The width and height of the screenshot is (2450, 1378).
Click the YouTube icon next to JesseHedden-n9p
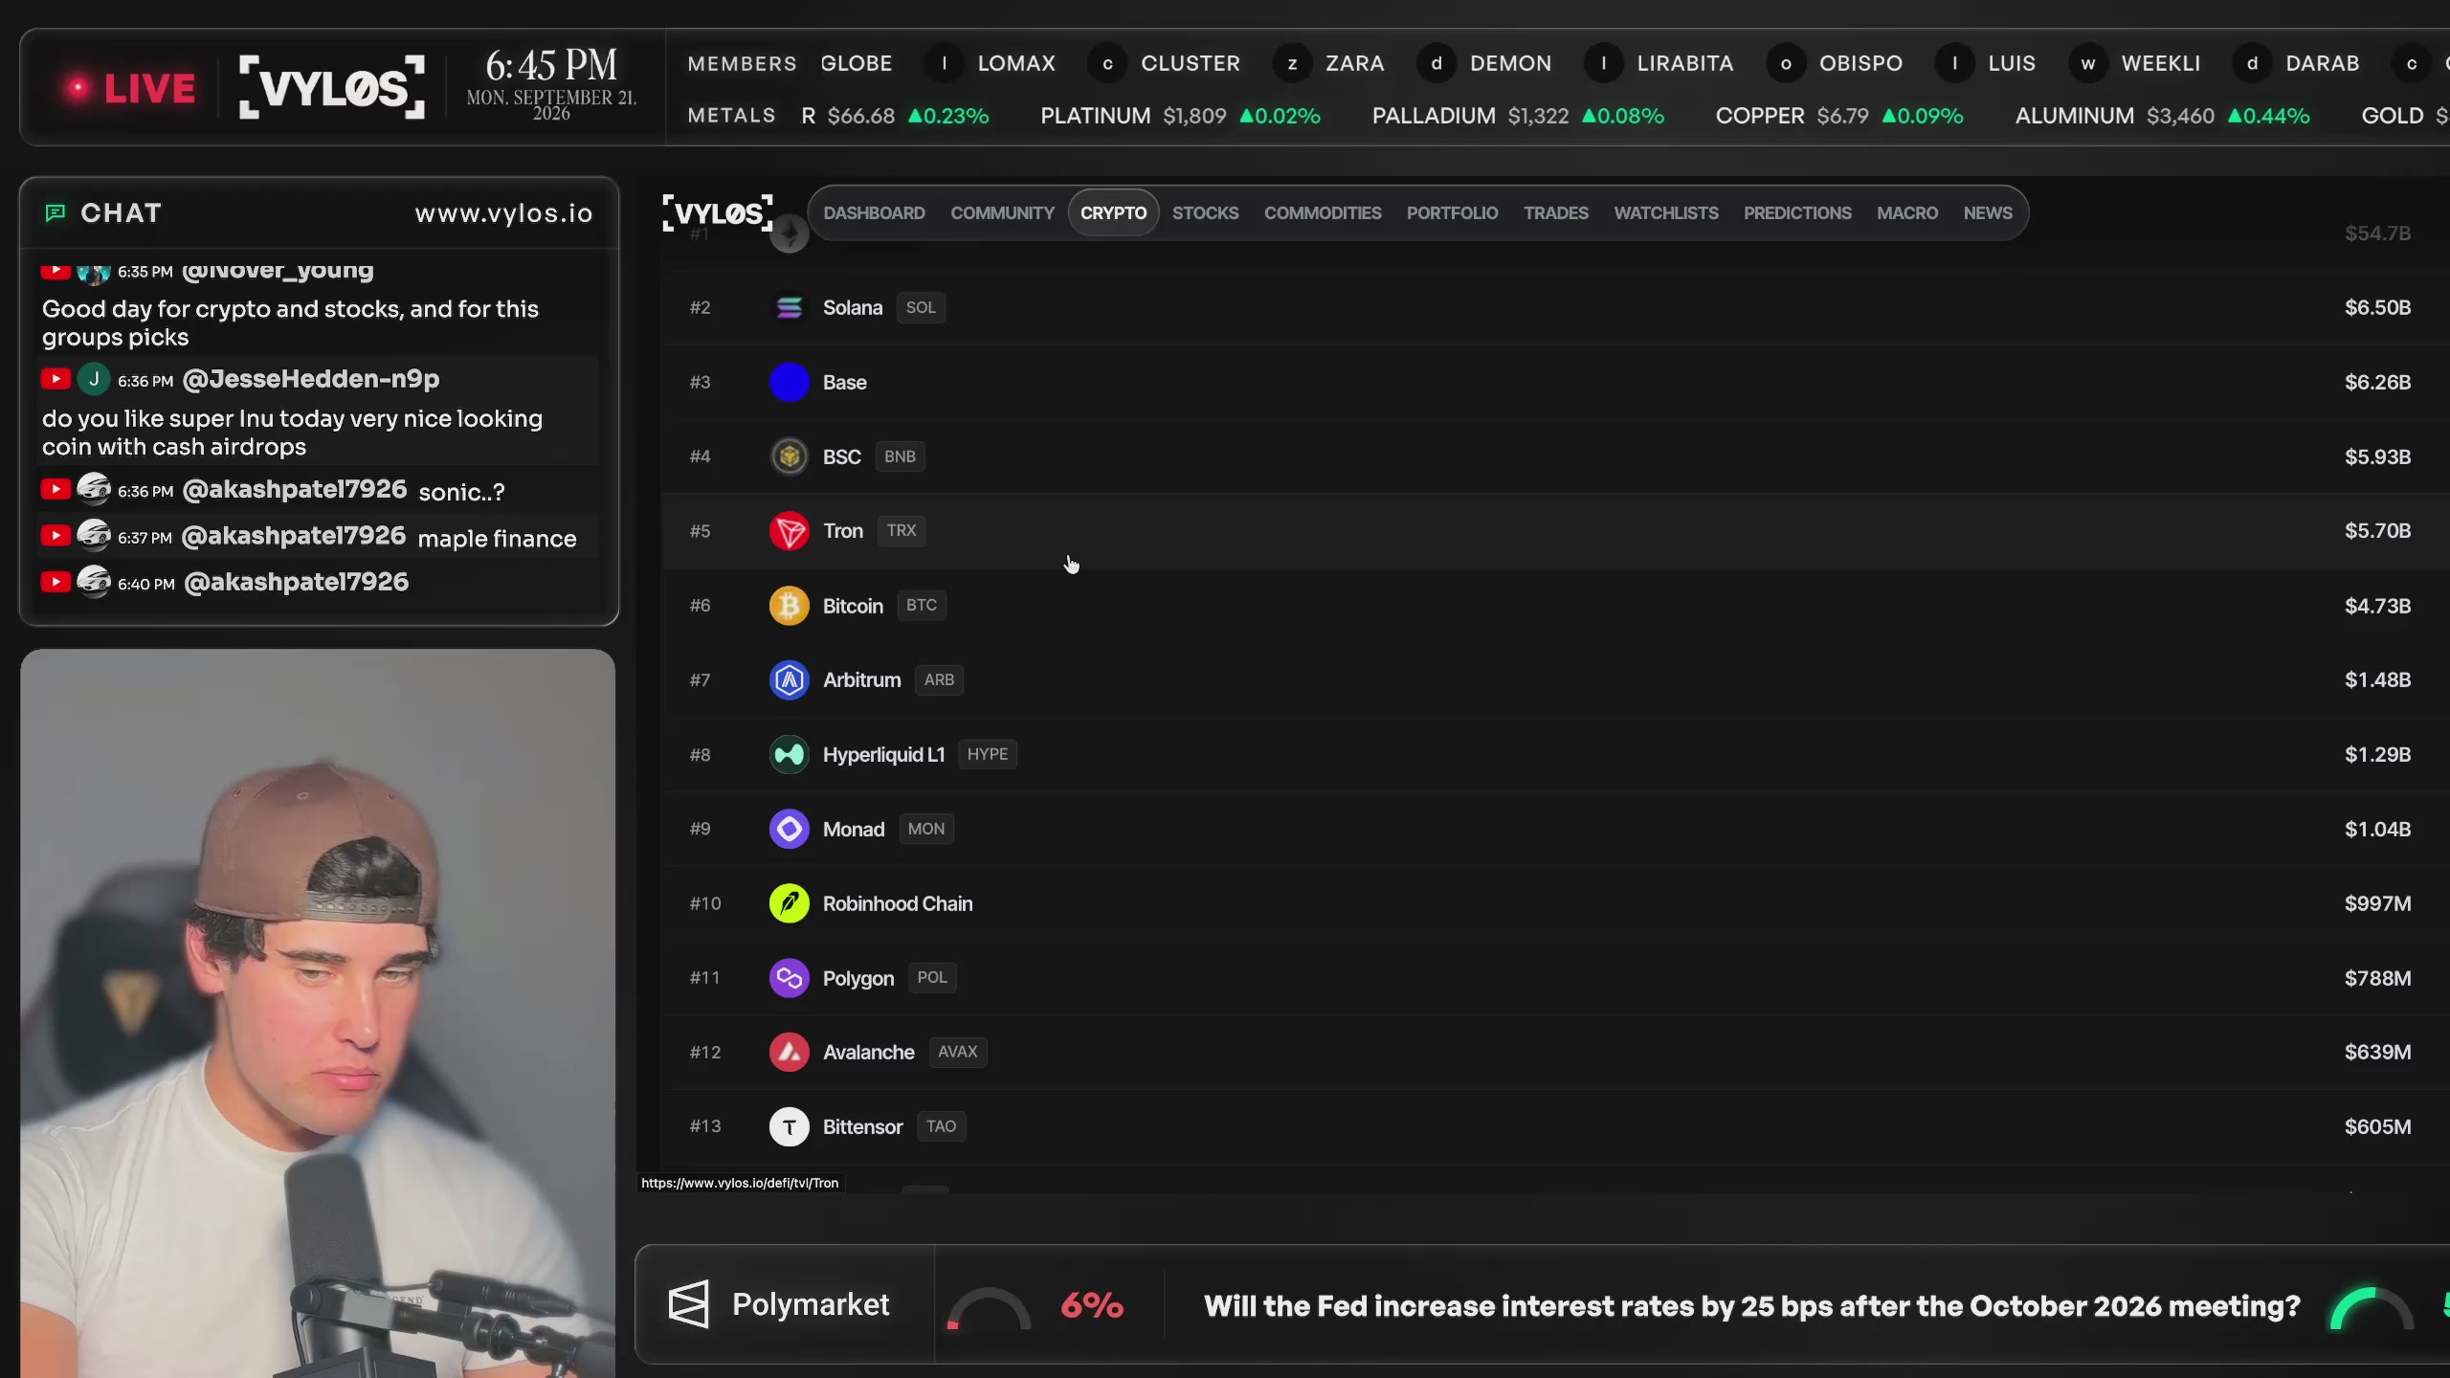tap(56, 379)
